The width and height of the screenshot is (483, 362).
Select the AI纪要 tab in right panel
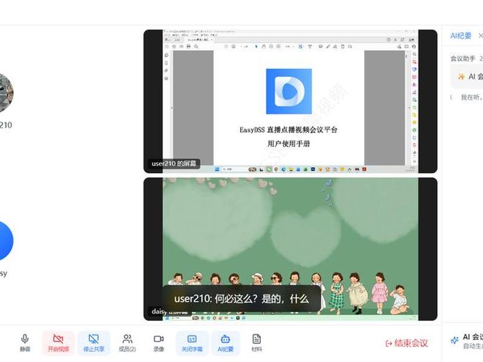coord(461,36)
